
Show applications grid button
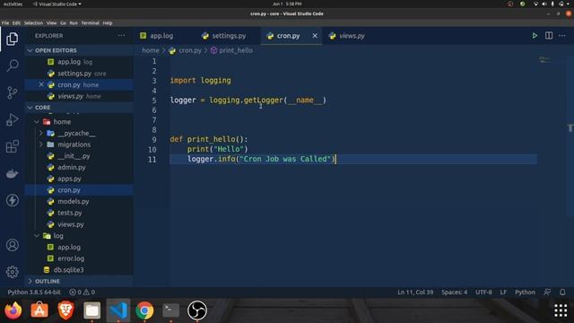(561, 310)
